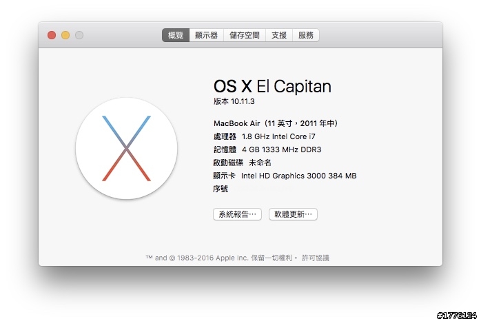The height and width of the screenshot is (321, 481).
Task: Click the El Capitan X logo
Action: pyautogui.click(x=126, y=148)
